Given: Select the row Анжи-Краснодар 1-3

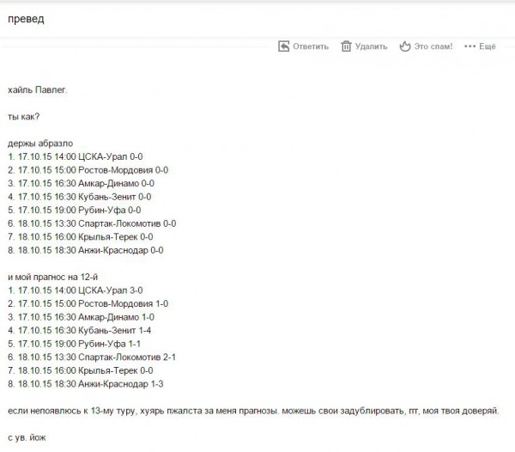Looking at the screenshot, I should (85, 384).
